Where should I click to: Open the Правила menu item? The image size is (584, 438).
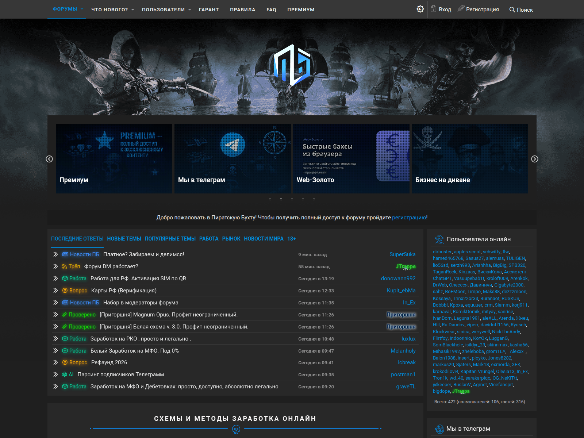point(243,10)
